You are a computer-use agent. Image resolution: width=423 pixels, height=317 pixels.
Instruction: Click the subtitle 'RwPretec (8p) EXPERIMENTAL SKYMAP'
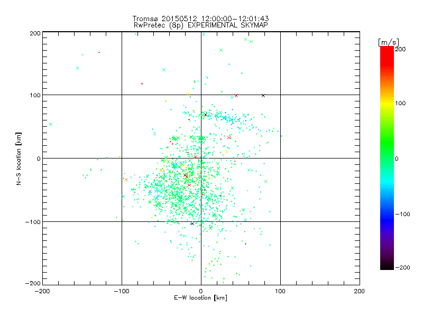(x=201, y=25)
